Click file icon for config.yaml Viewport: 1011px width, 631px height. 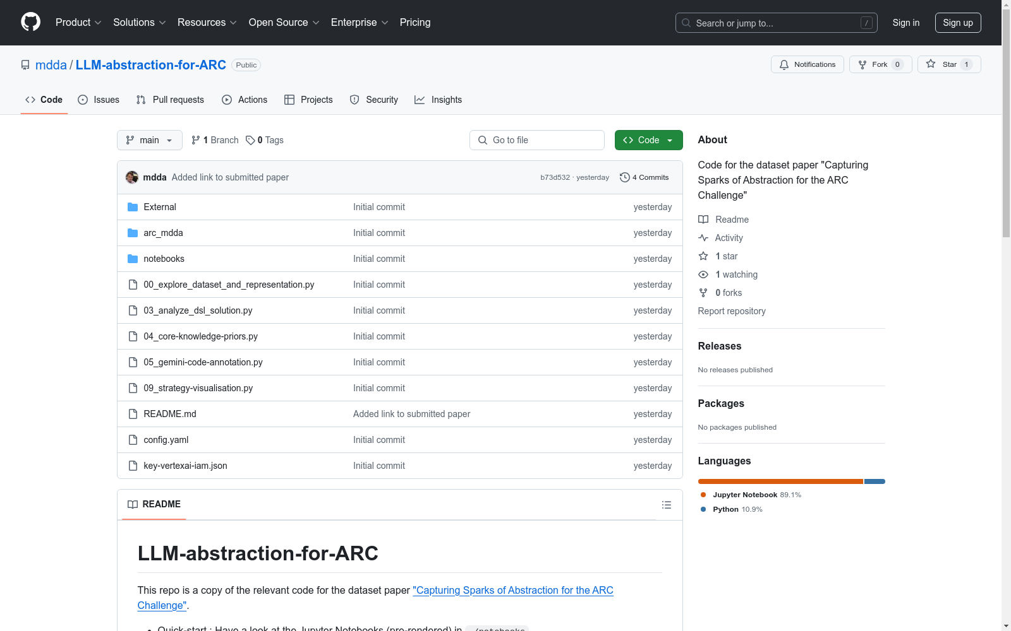pyautogui.click(x=133, y=440)
